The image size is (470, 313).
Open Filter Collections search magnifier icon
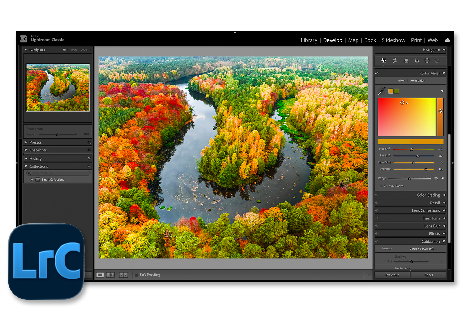(30, 173)
